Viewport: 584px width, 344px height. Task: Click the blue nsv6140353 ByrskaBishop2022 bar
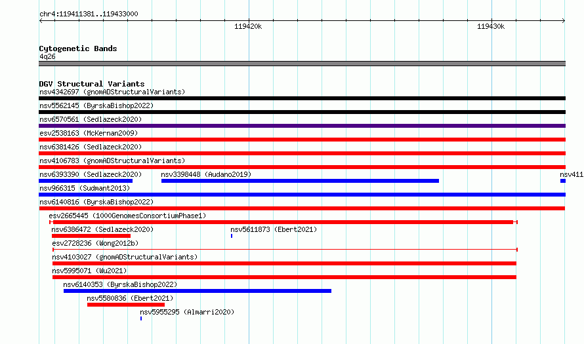(x=198, y=291)
